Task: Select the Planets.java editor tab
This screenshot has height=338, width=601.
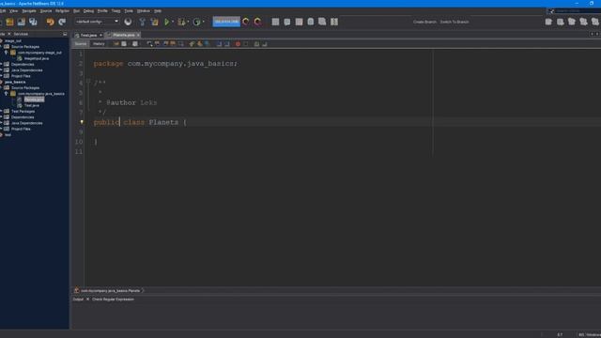Action: (x=123, y=35)
